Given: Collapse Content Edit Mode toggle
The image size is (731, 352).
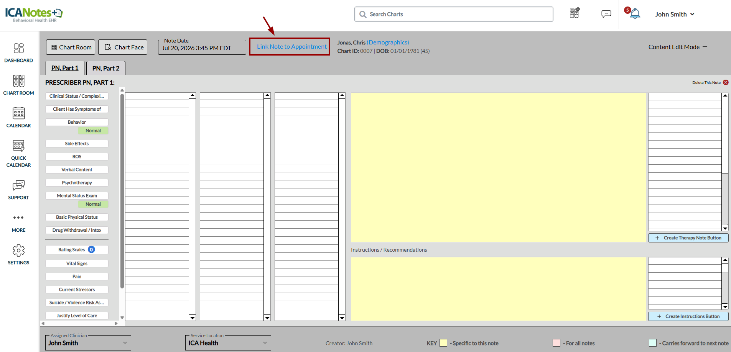Looking at the screenshot, I should point(705,47).
